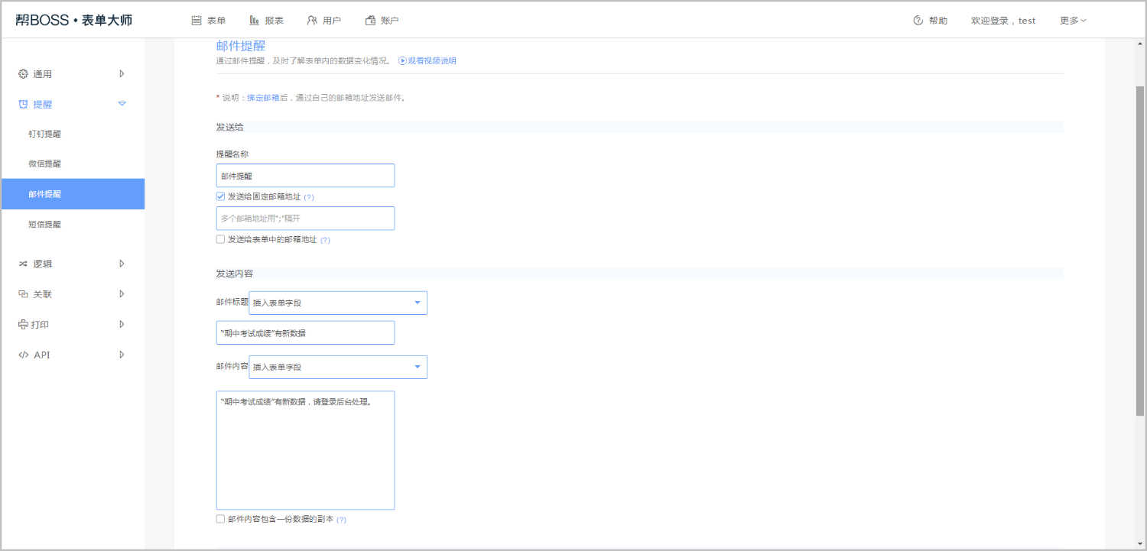Viewport: 1147px width, 551px height.
Task: Uncheck 发送给固定邮箱地址 checkbox
Action: point(221,196)
